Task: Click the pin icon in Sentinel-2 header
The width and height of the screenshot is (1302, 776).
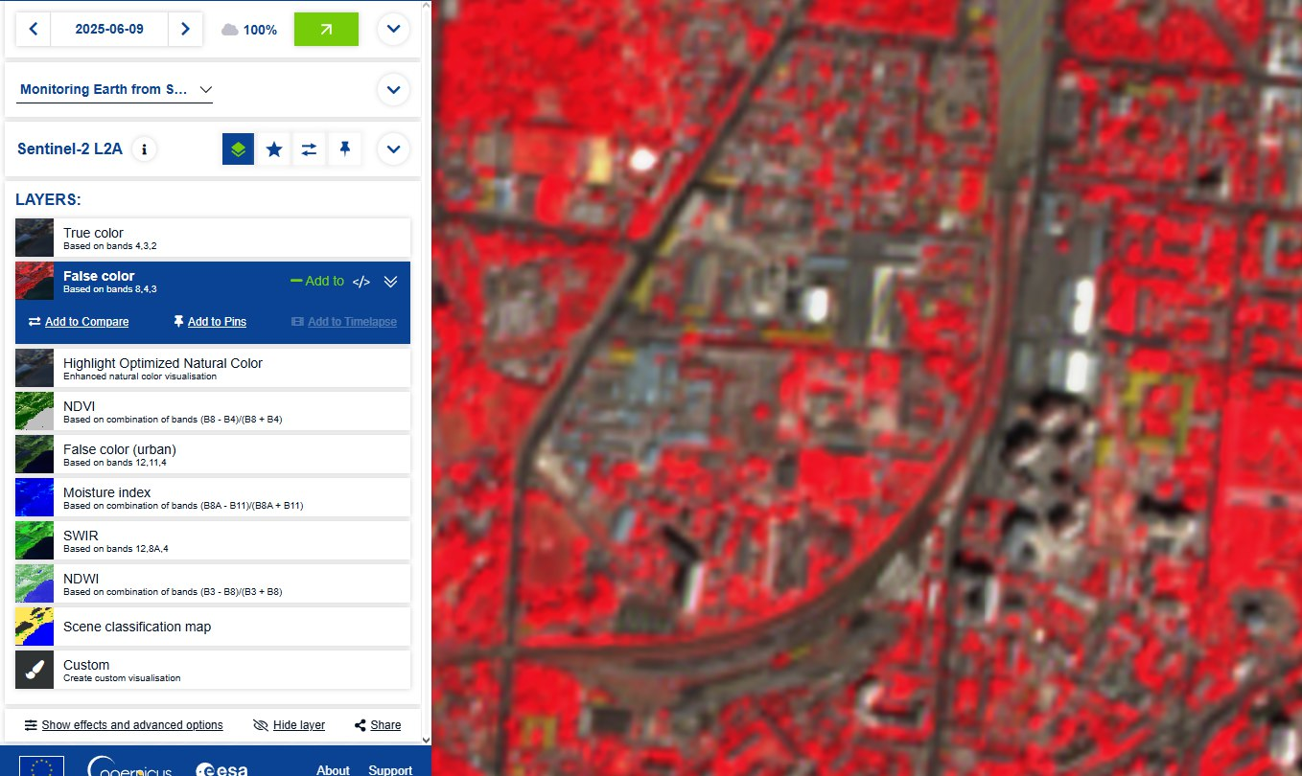Action: (x=344, y=149)
